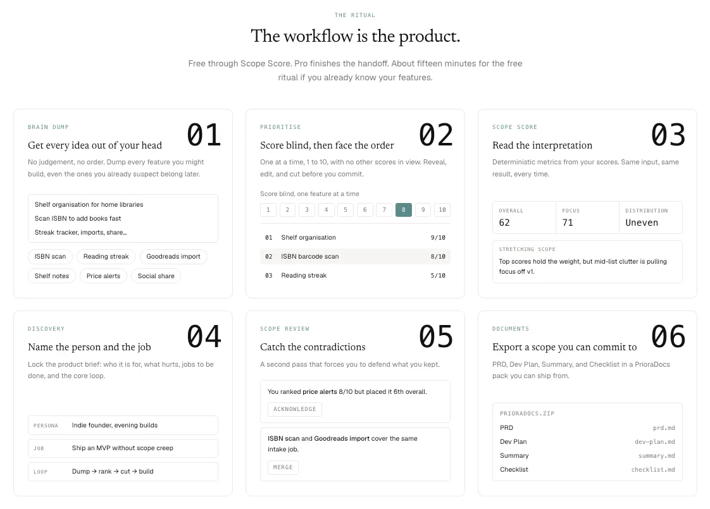710x509 pixels.
Task: Click the ACKNOWLEDGE button
Action: [295, 409]
